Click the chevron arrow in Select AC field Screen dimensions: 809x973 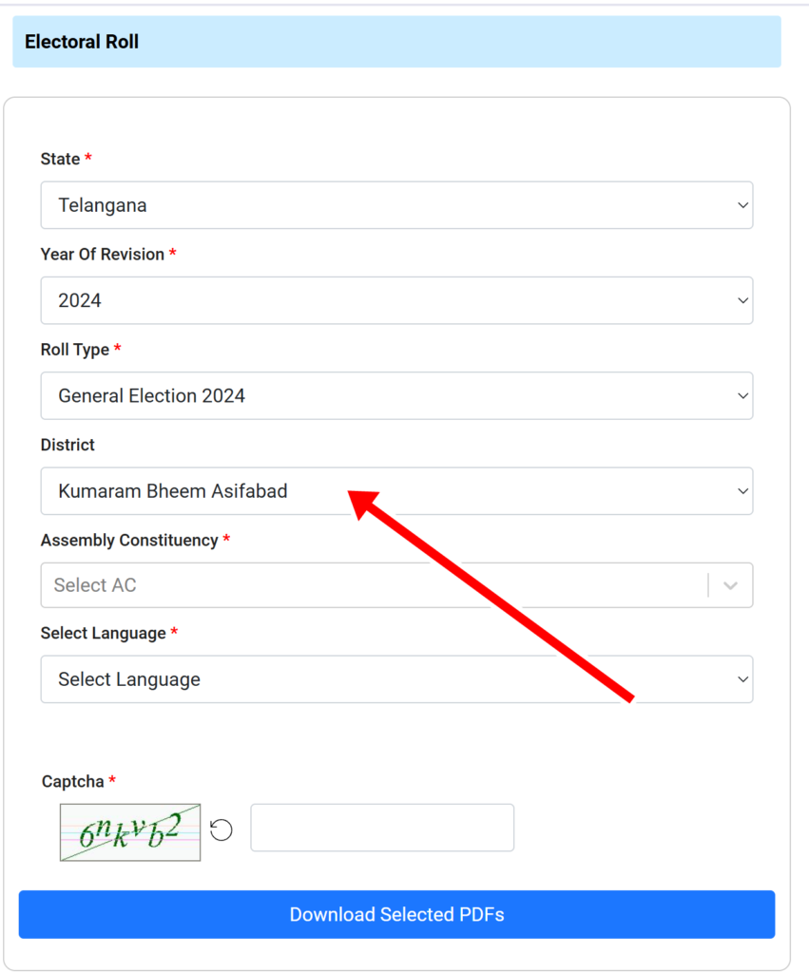(x=730, y=585)
